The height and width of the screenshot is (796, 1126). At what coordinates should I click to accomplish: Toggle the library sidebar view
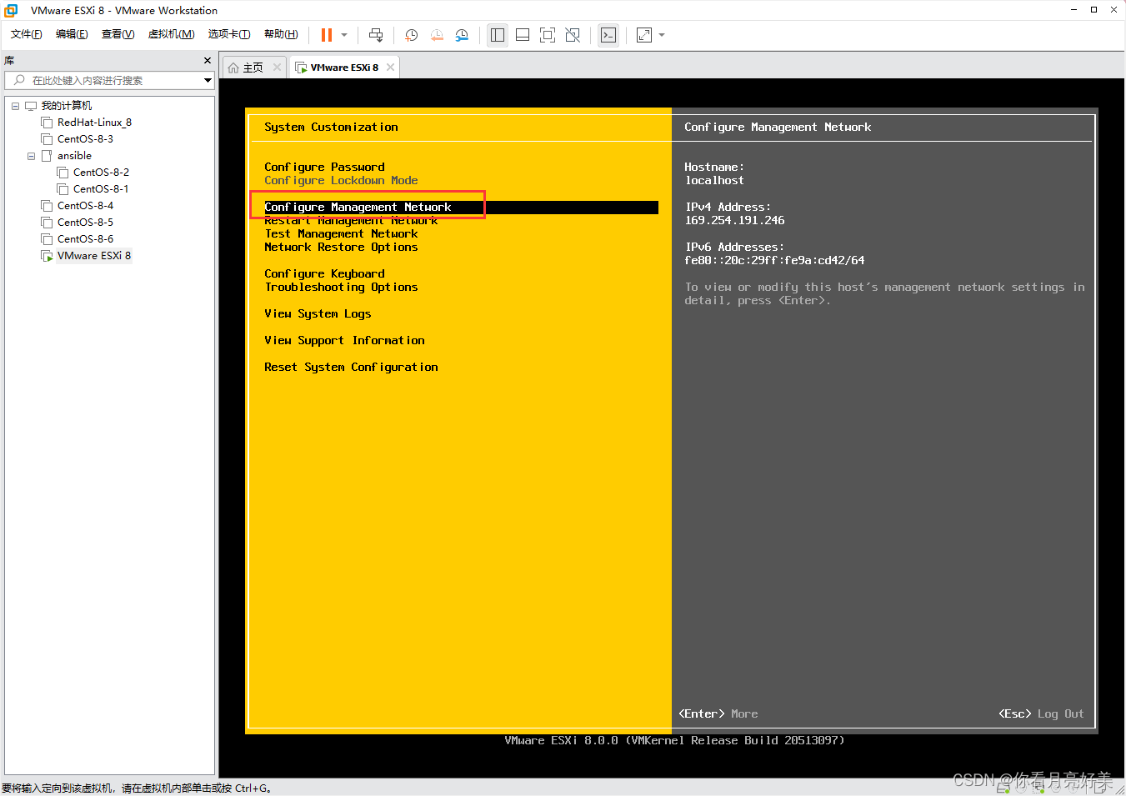coord(498,35)
